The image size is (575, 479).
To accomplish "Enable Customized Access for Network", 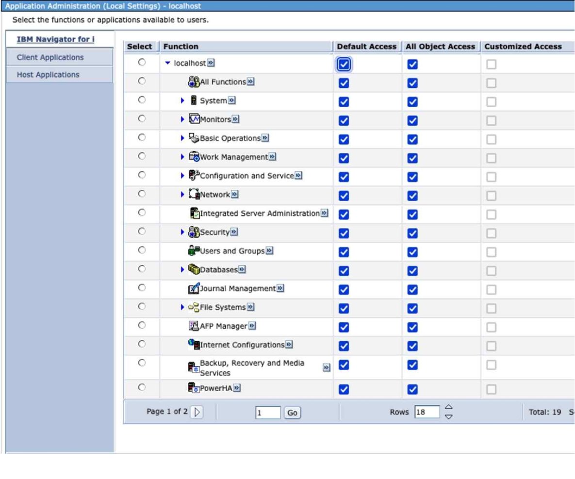I will coord(491,196).
